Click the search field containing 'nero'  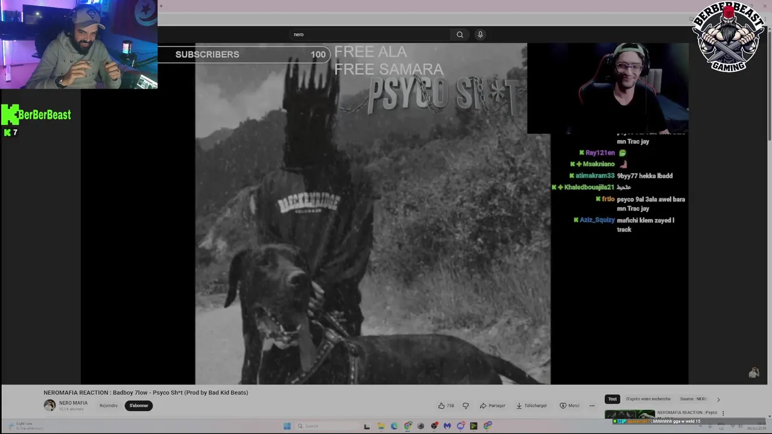[370, 34]
